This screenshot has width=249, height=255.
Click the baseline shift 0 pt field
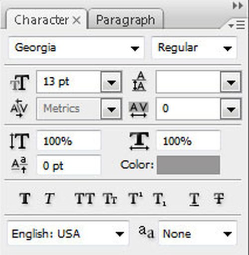[x=69, y=165]
